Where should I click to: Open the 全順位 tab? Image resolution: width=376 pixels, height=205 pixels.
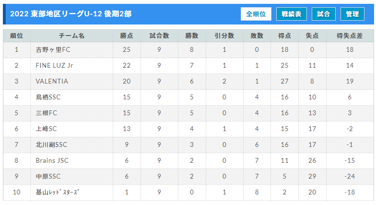256,14
